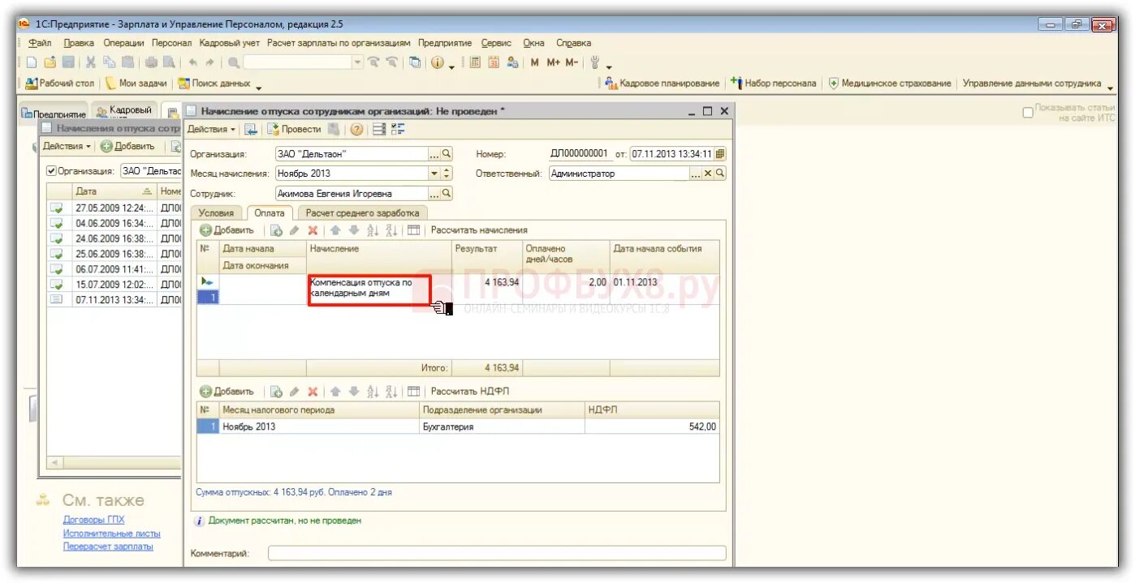The height and width of the screenshot is (583, 1135).
Task: Open the Кадровый учет menu
Action: 230,43
